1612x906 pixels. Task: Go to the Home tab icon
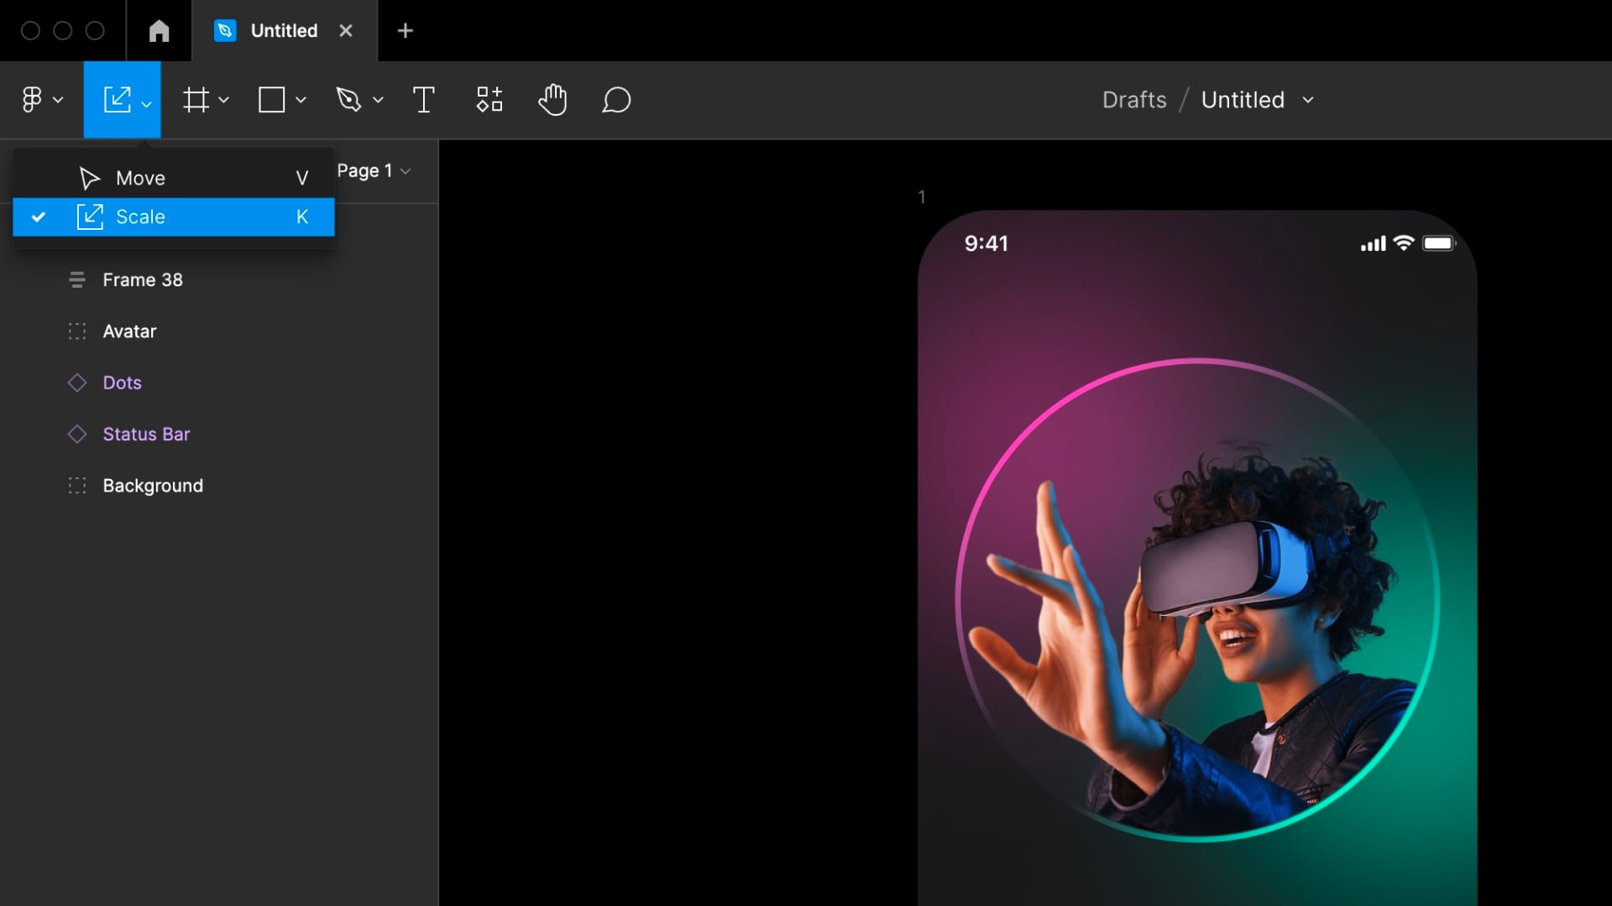coord(159,31)
